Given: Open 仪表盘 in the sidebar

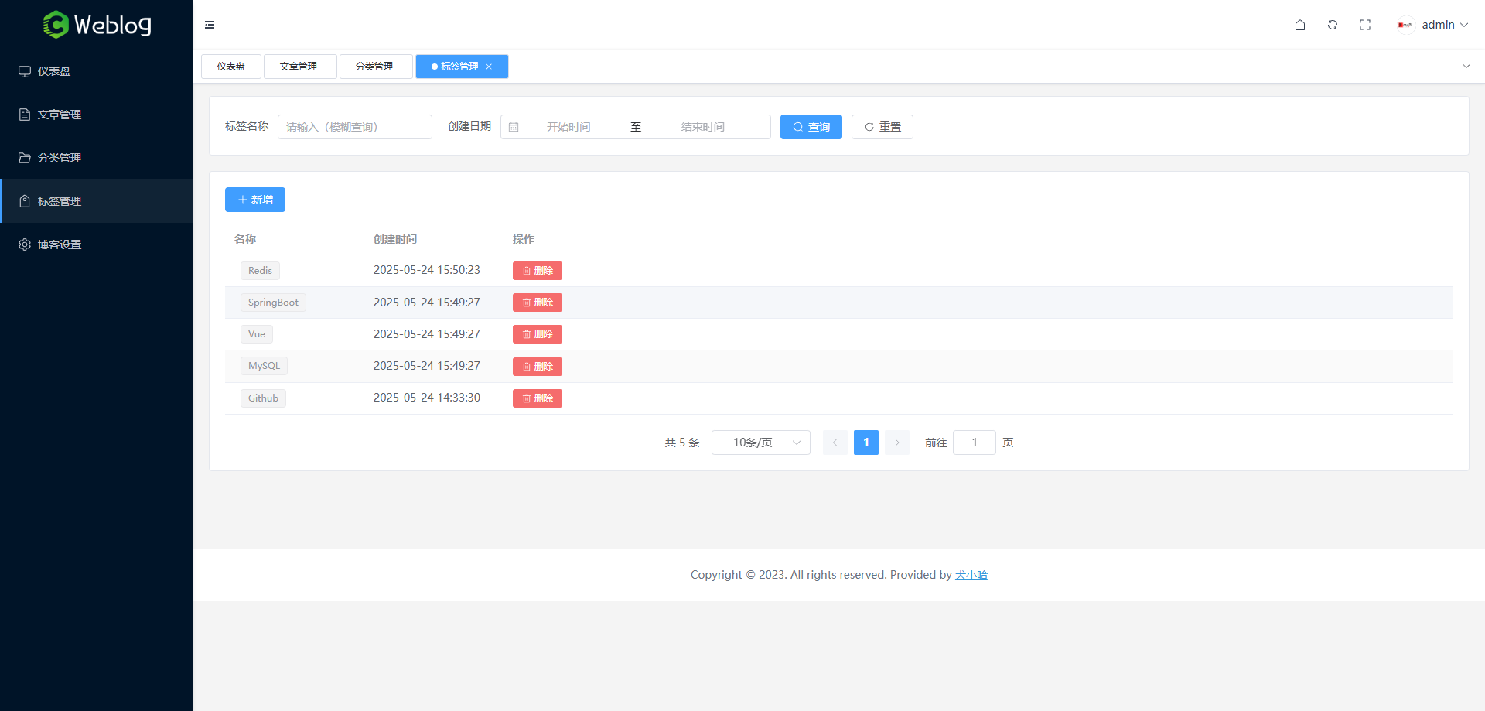Looking at the screenshot, I should 54,71.
